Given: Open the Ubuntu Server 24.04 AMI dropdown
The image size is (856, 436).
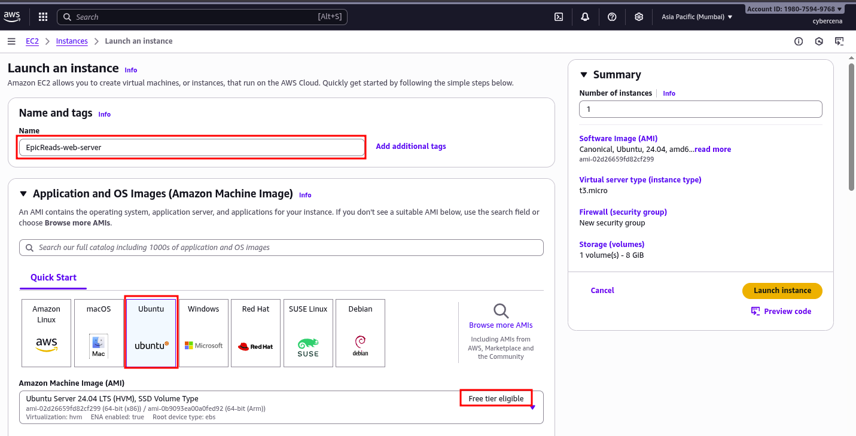Looking at the screenshot, I should (x=281, y=407).
